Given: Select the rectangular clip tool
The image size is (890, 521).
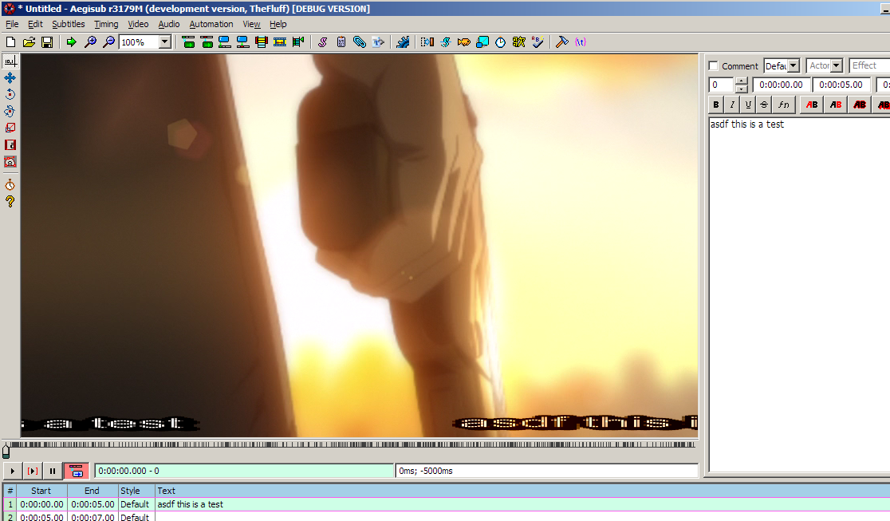Looking at the screenshot, I should 10,145.
